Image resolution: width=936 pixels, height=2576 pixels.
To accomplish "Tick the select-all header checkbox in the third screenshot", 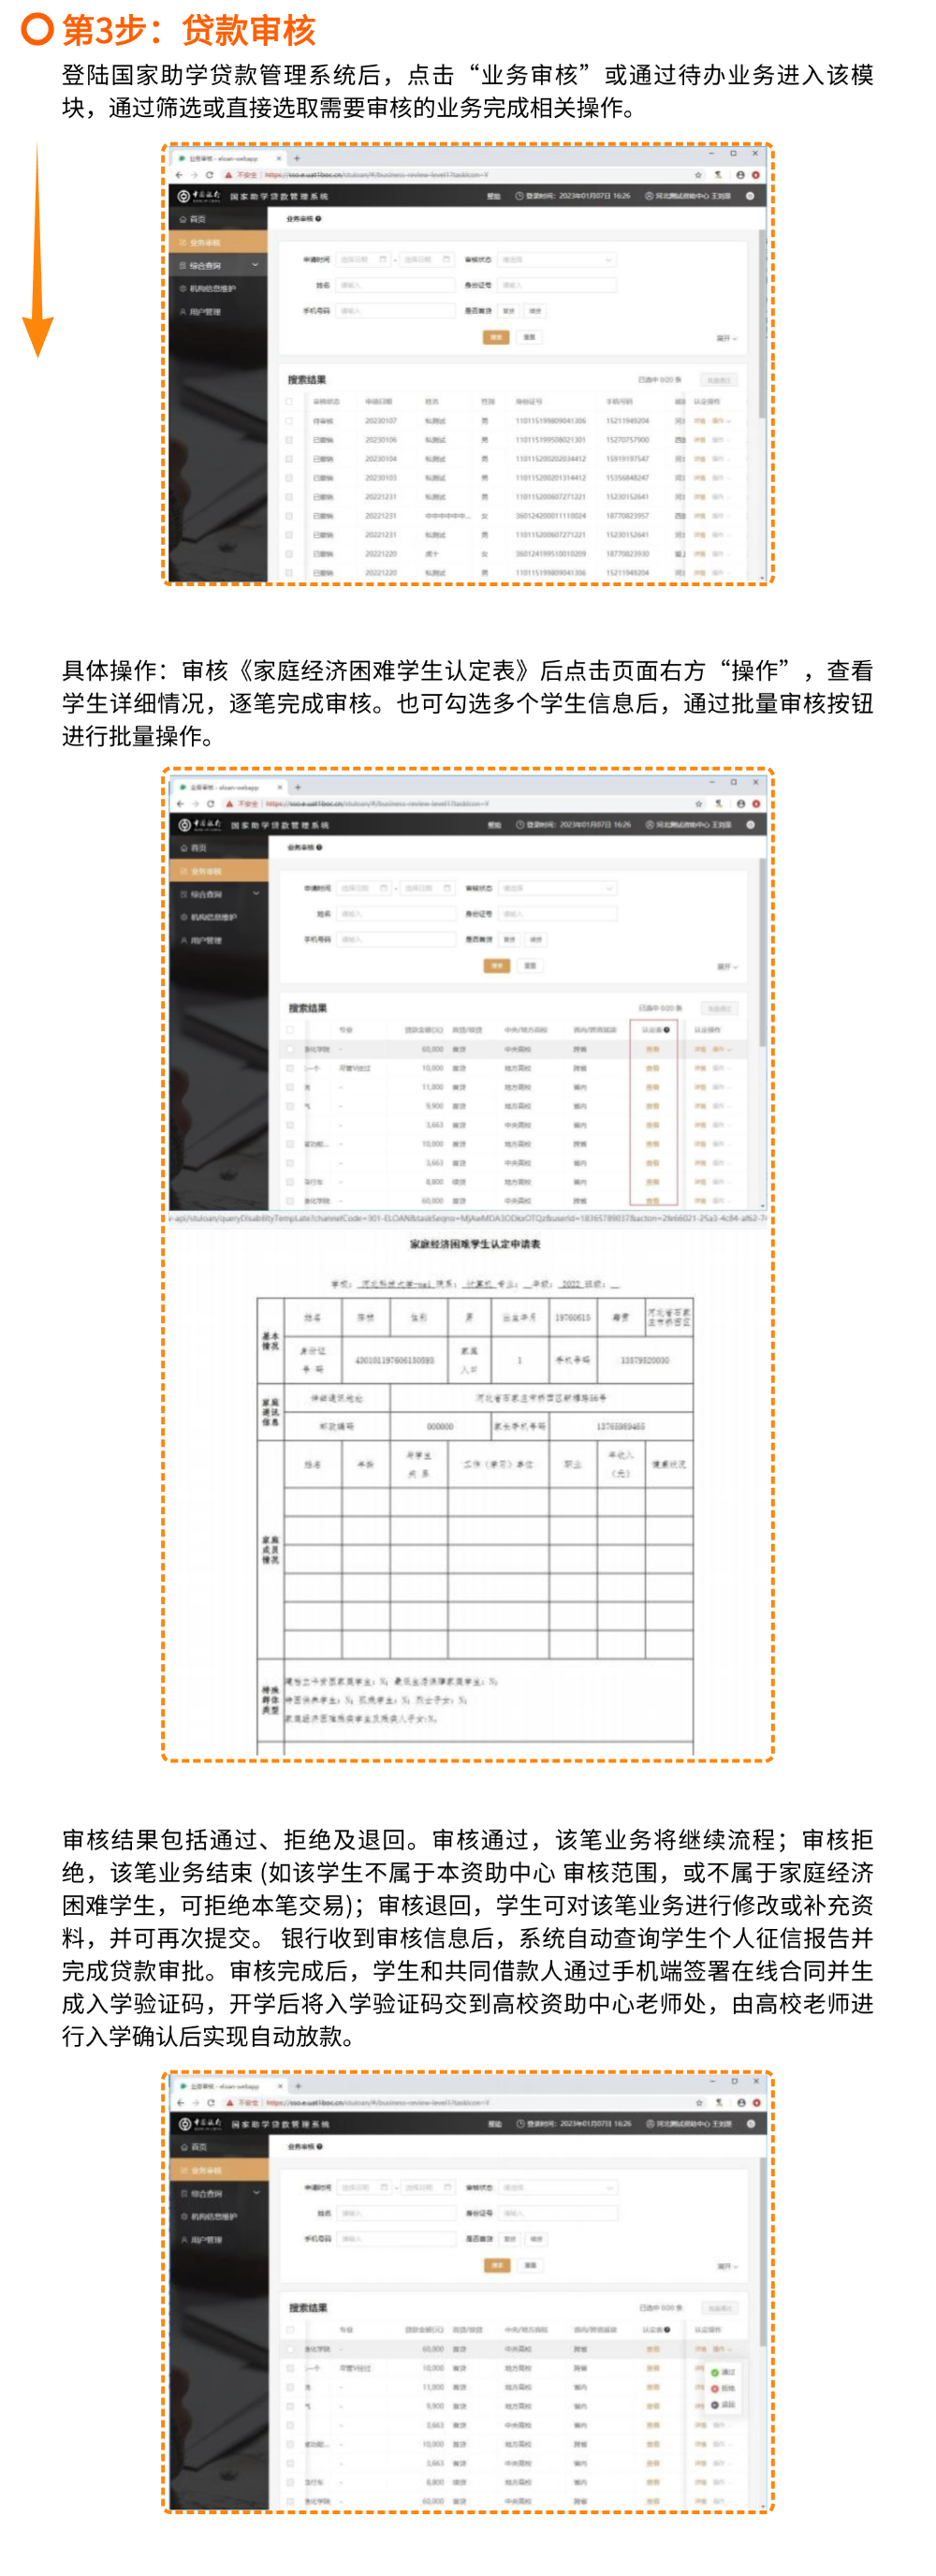I will [290, 2330].
